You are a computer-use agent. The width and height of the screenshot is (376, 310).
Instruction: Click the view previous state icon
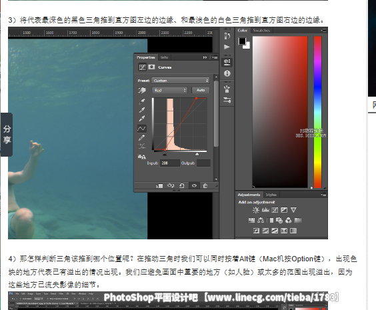pos(171,185)
